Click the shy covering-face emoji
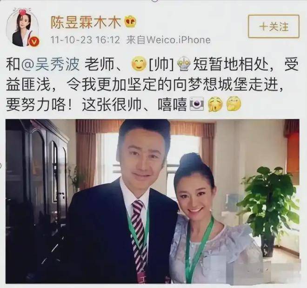This screenshot has width=307, height=288. click(x=215, y=104)
